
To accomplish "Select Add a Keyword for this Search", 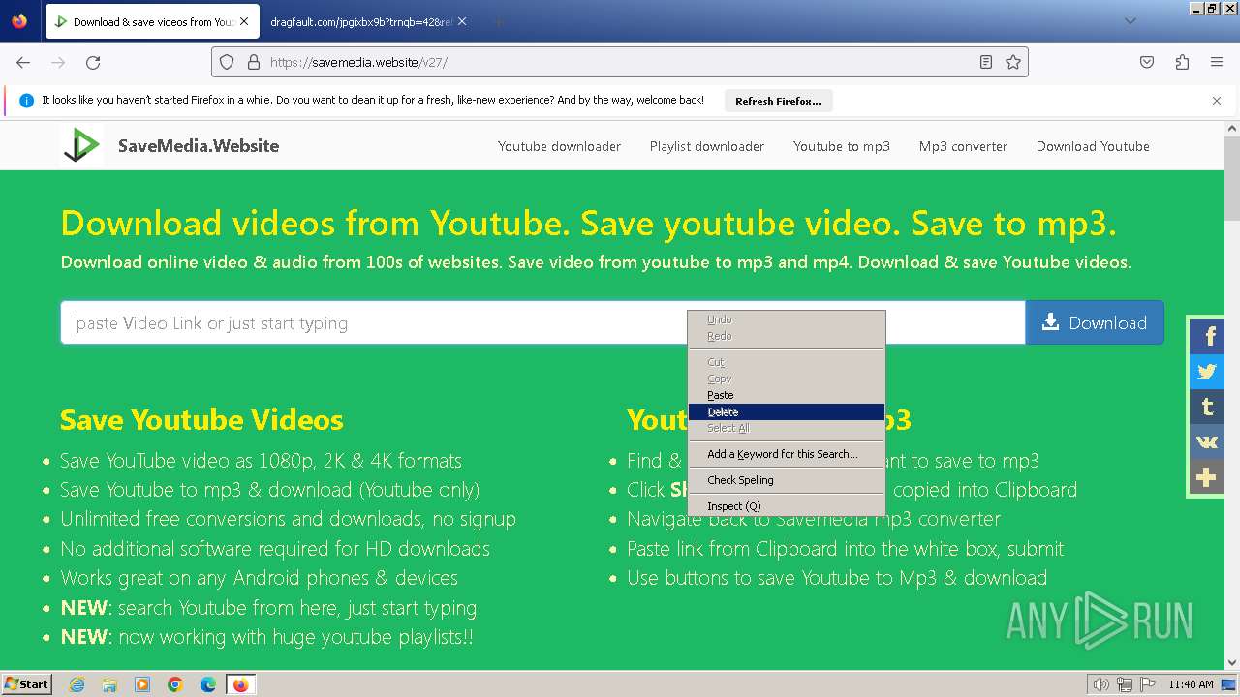I will [x=787, y=454].
